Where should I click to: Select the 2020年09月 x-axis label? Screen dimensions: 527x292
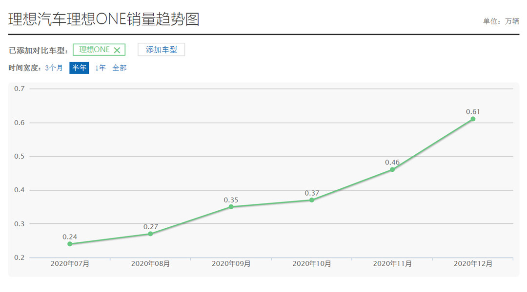231,264
